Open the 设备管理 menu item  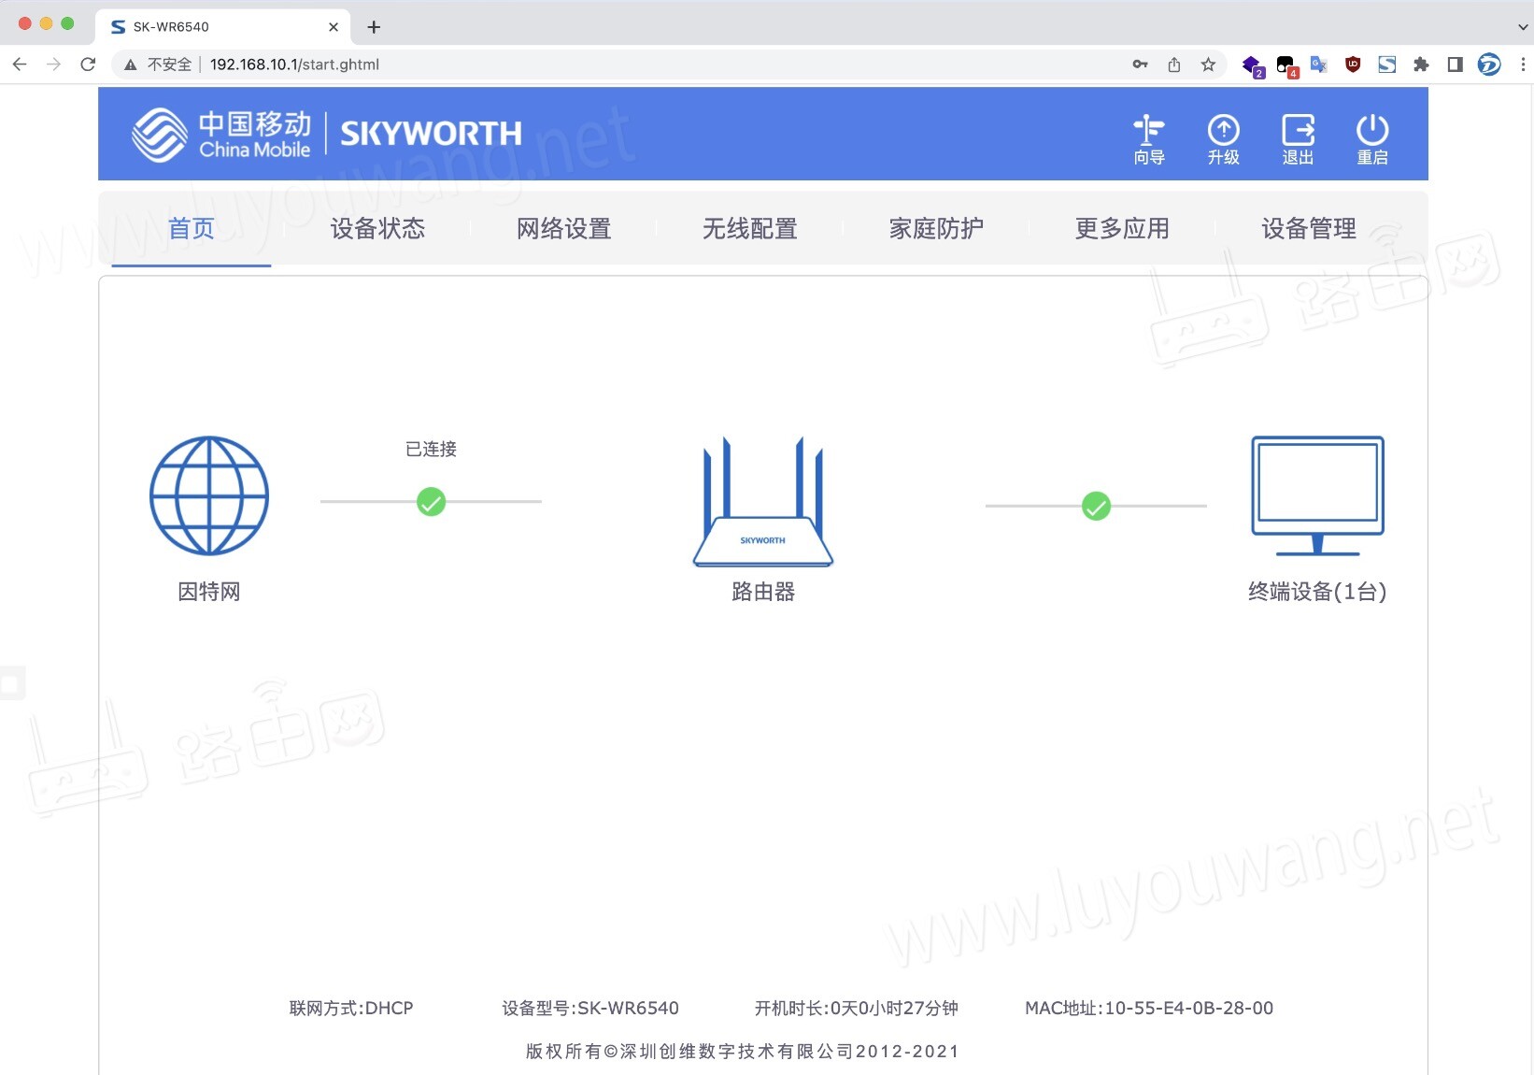click(1309, 229)
